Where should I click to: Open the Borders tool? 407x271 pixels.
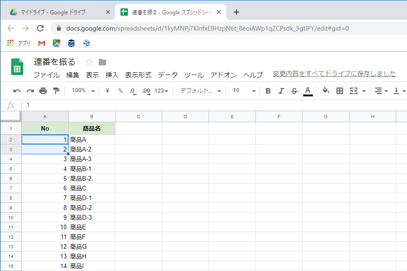click(339, 91)
